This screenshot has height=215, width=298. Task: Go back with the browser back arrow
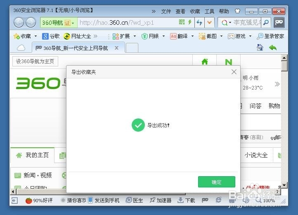pos(19,23)
